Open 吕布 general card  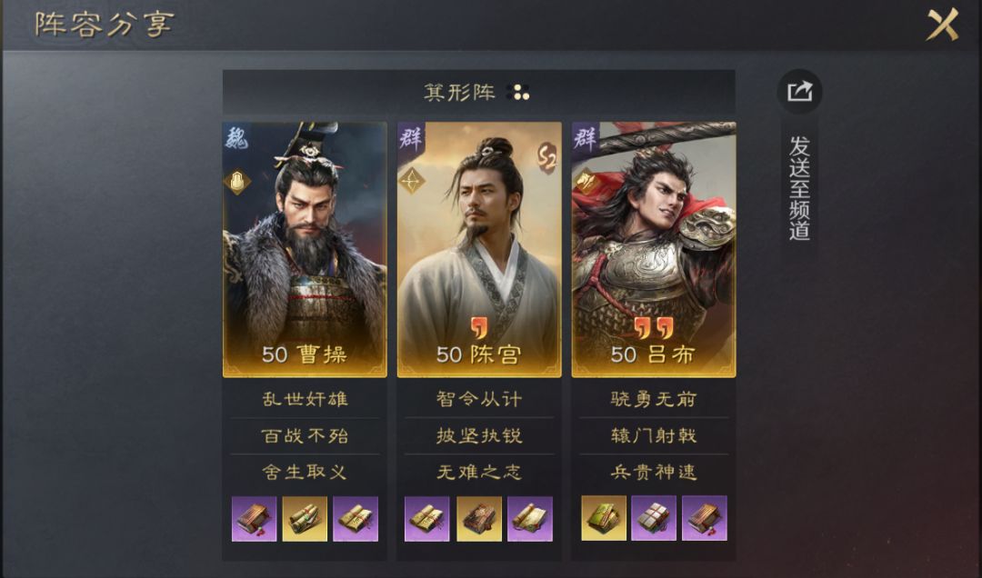pyautogui.click(x=654, y=249)
